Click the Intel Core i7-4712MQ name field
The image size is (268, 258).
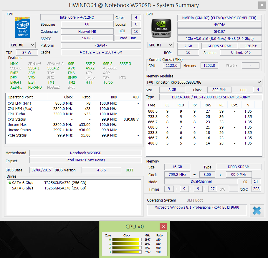point(77,17)
